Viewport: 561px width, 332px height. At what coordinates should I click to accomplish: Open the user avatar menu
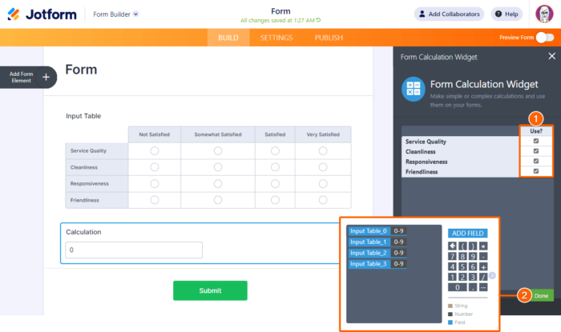click(x=544, y=14)
